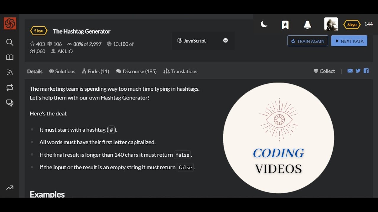Switch to the Translations tab
Screen dimensions: 378x212
[180, 71]
